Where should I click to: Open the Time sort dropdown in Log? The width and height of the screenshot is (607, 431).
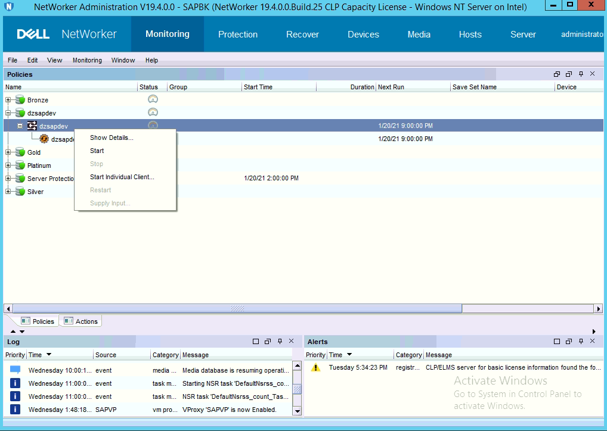tap(49, 355)
